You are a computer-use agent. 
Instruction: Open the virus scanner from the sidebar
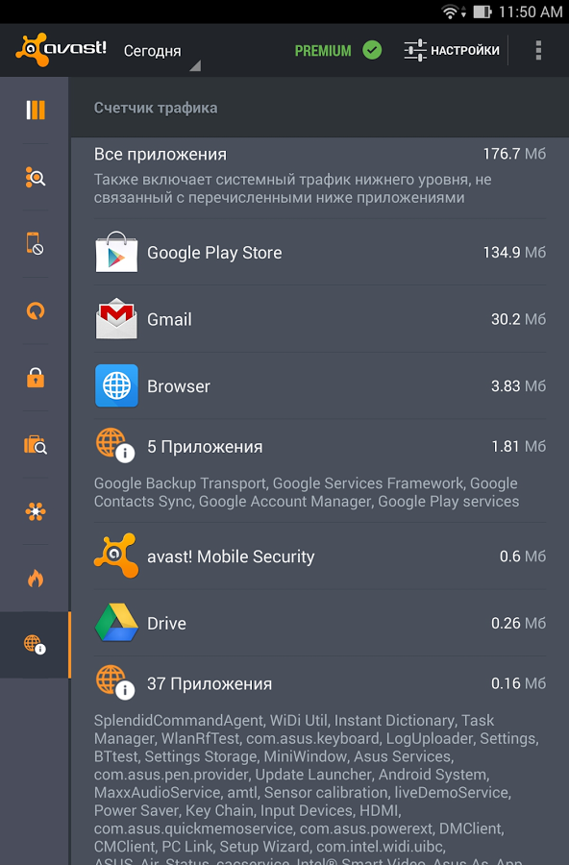pyautogui.click(x=35, y=177)
